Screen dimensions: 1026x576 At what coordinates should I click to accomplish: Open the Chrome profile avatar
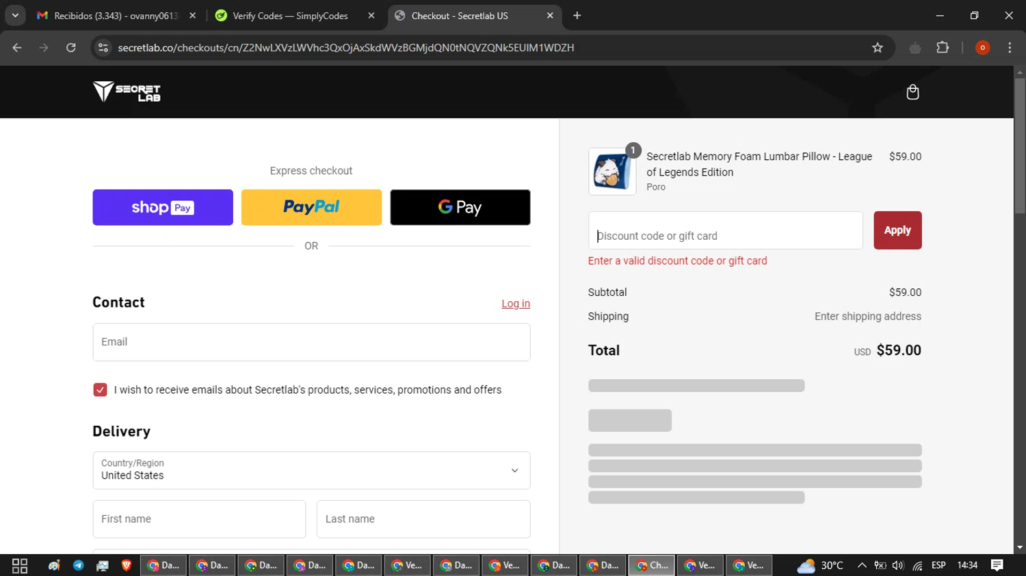pyautogui.click(x=982, y=48)
